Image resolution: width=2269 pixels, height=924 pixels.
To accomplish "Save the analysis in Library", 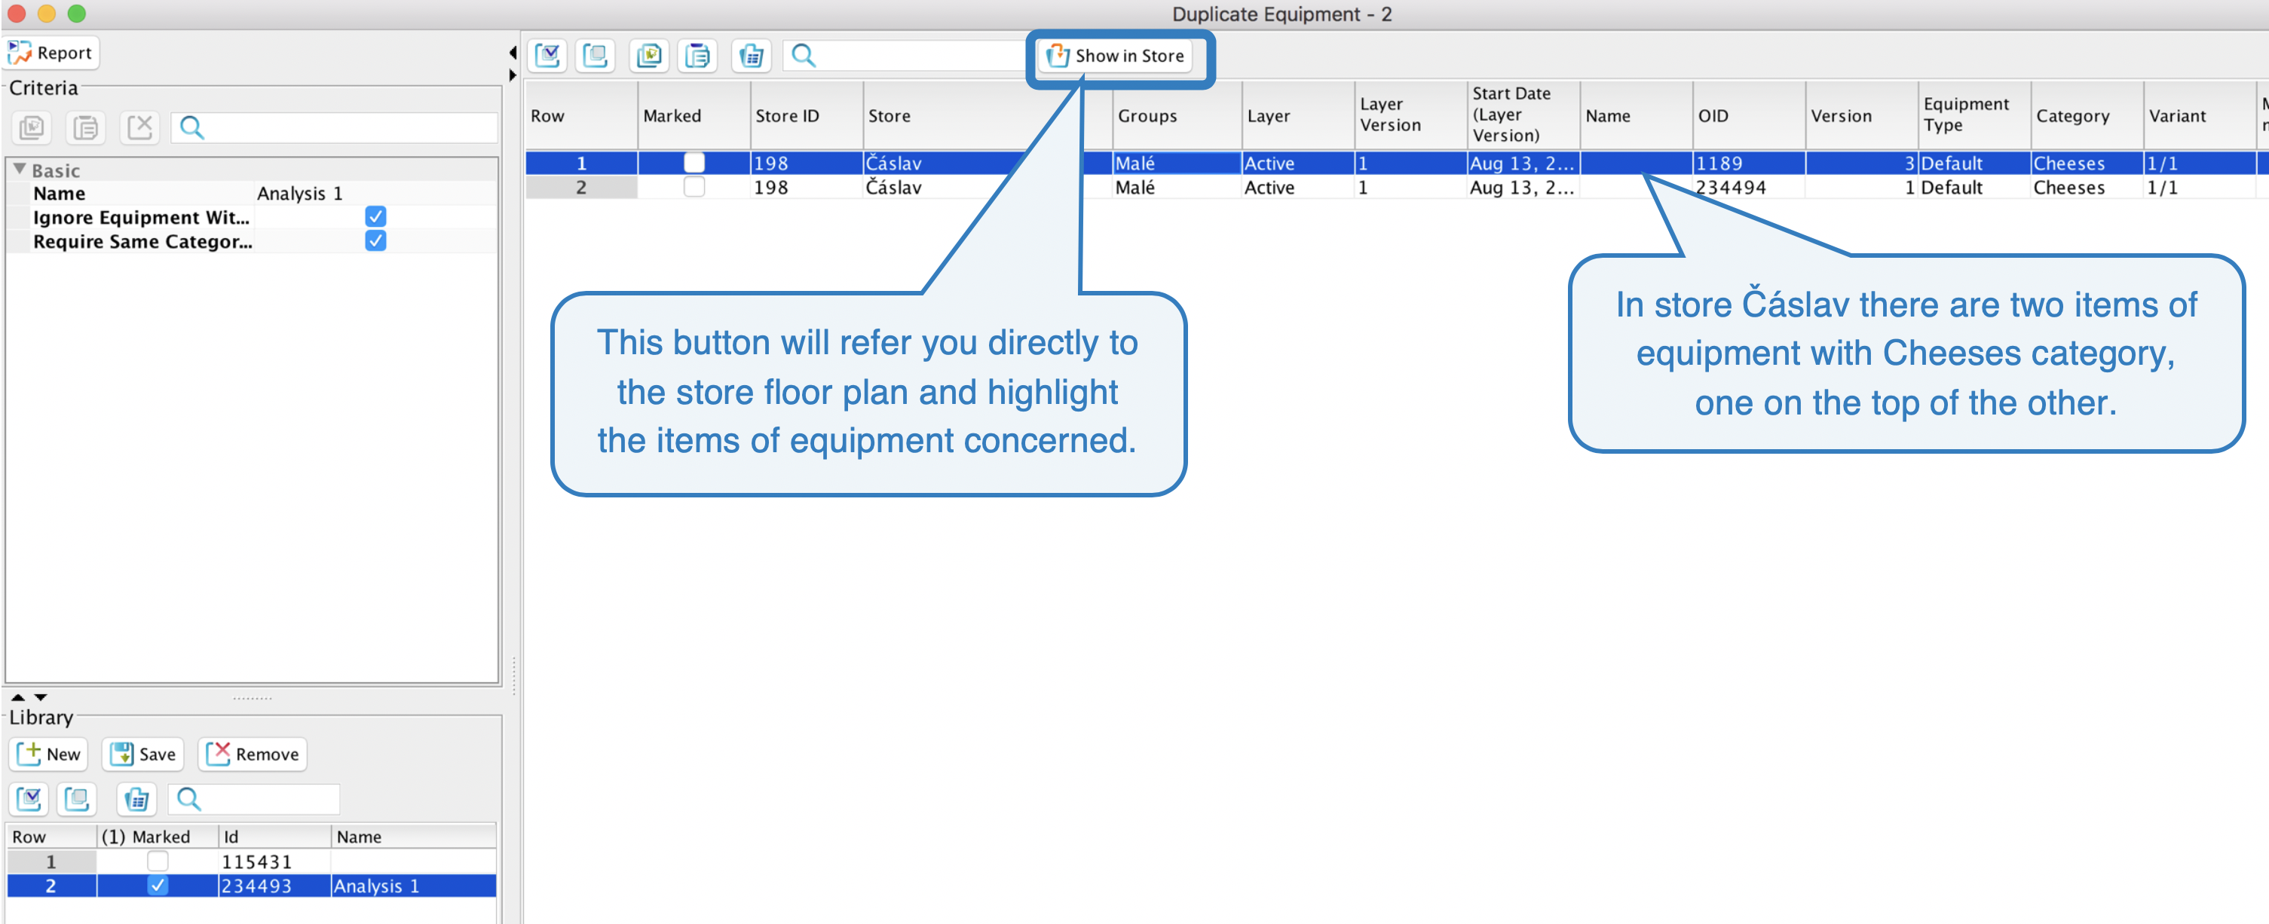I will [x=142, y=754].
